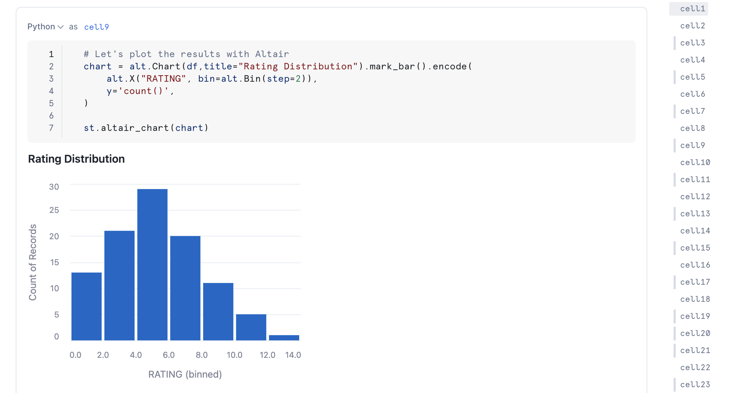This screenshot has height=393, width=729.
Task: Go to cell9 in the cell navigator
Action: pyautogui.click(x=692, y=145)
